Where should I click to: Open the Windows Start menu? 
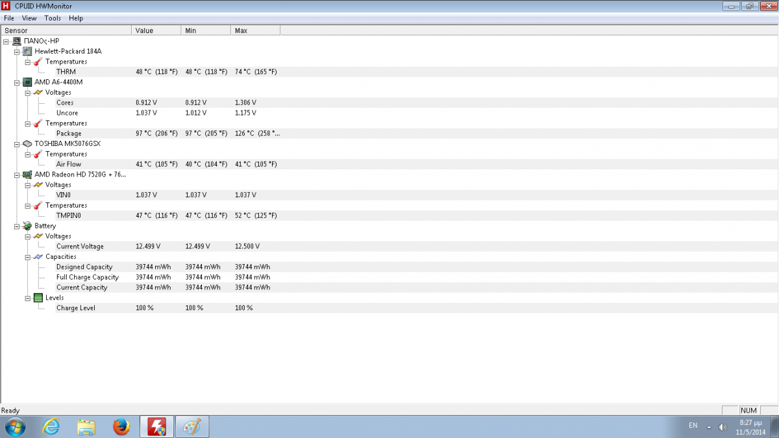click(14, 427)
